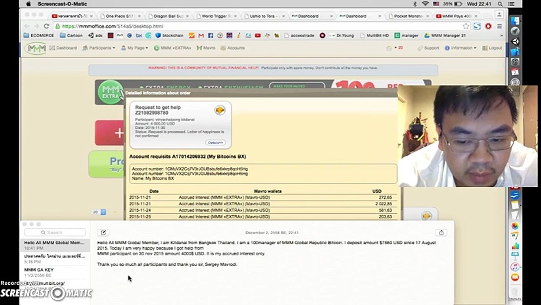Viewport: 541px width, 305px height.
Task: Switch to the Ushio to Tora tab
Action: [264, 16]
